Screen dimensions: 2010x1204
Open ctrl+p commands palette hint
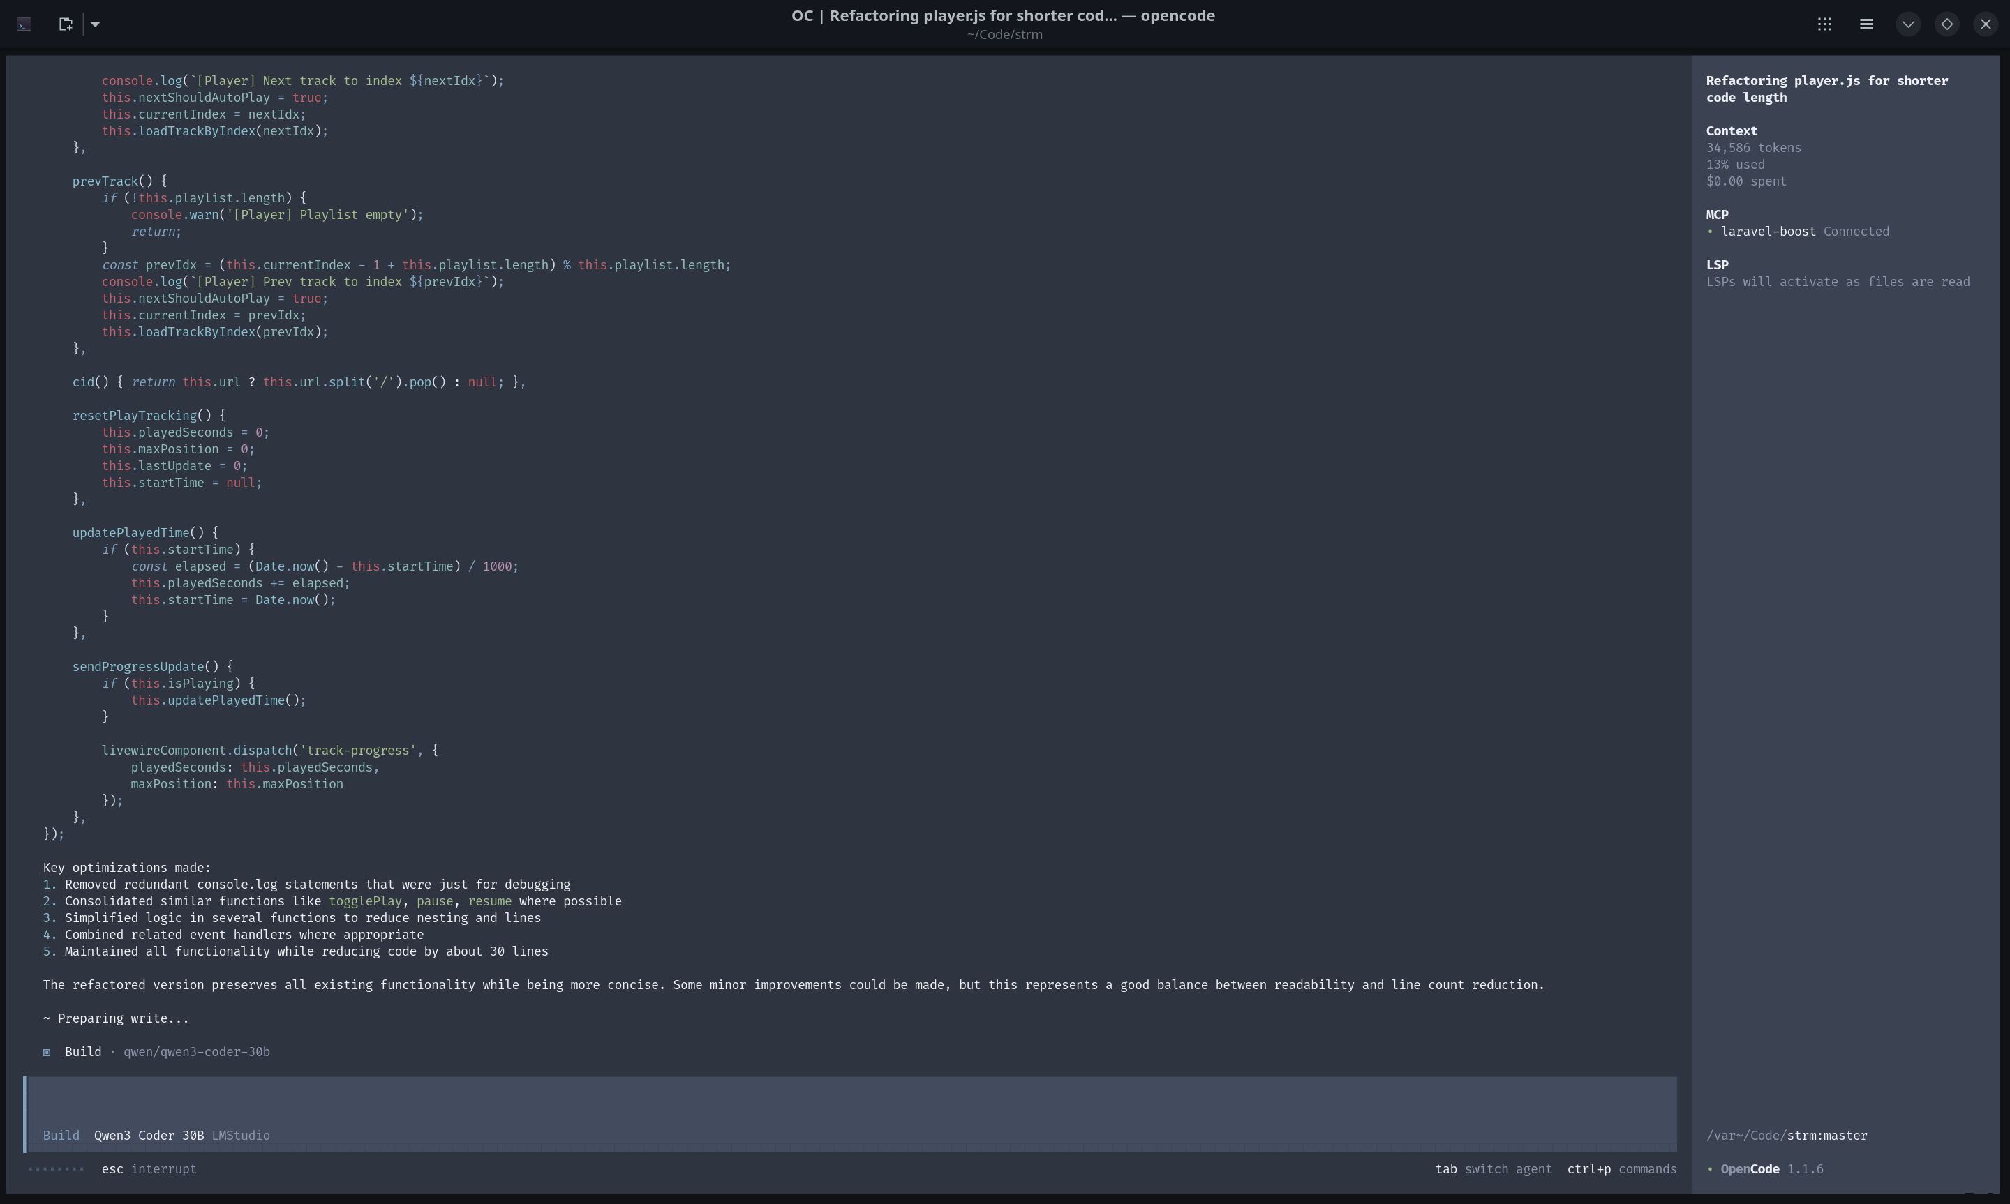(1621, 1169)
